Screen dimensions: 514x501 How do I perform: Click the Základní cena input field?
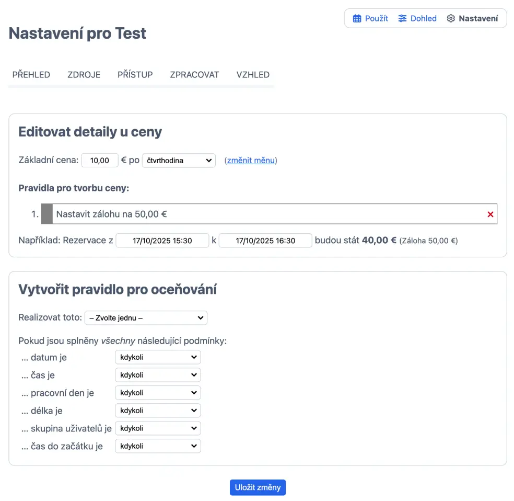100,161
